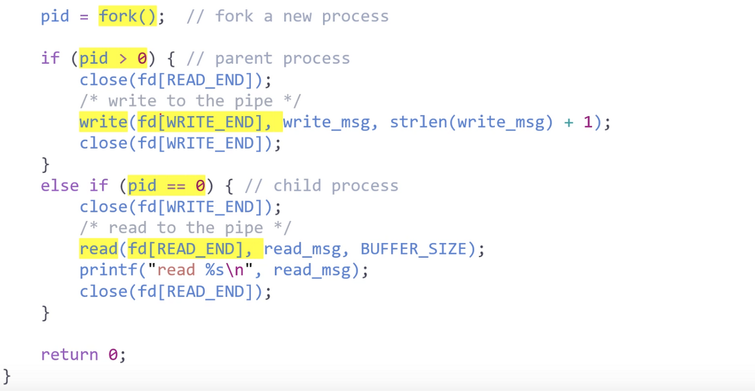Click the printf statement line
Image resolution: width=755 pixels, height=391 pixels.
(x=224, y=270)
